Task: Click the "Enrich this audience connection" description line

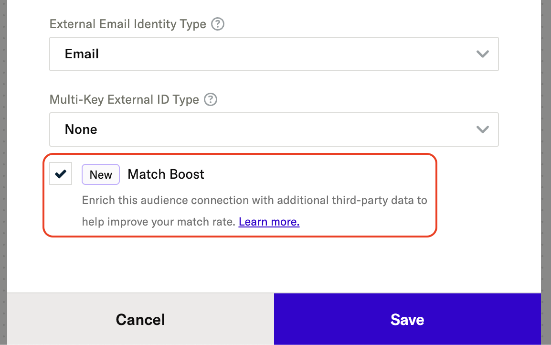Action: pyautogui.click(x=254, y=200)
